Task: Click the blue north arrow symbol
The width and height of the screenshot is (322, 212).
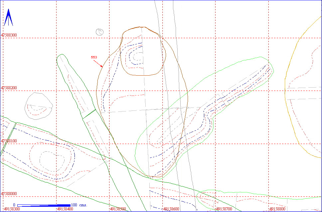Action: pyautogui.click(x=8, y=17)
